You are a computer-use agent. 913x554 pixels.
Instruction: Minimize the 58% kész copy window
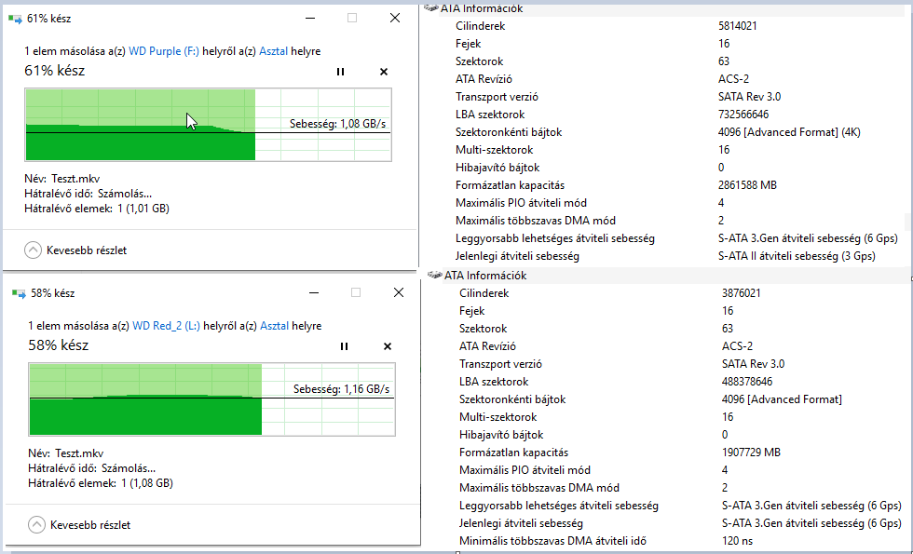point(314,292)
